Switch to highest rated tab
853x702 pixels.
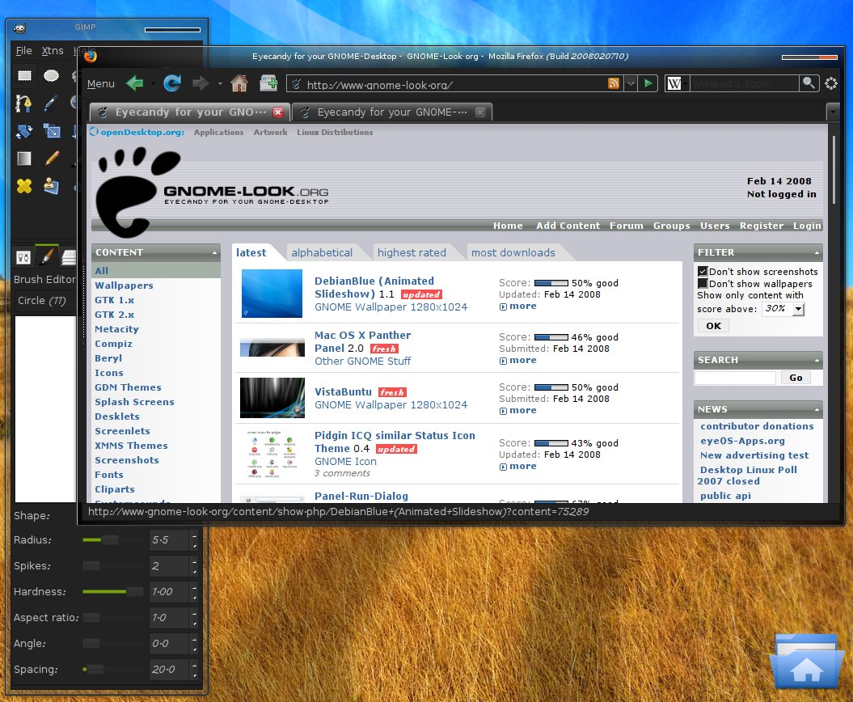pyautogui.click(x=412, y=252)
